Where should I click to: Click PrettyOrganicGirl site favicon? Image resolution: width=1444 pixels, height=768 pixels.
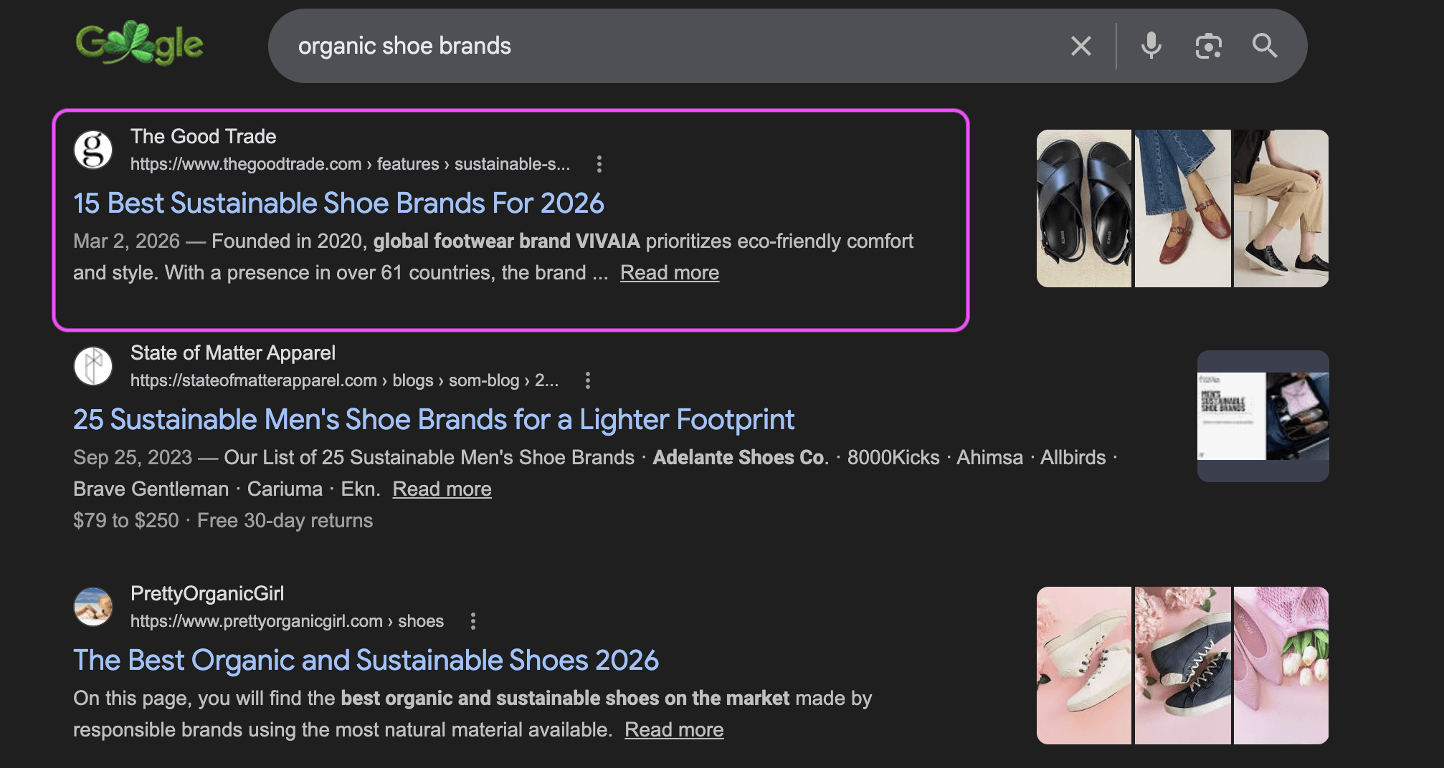pos(93,607)
